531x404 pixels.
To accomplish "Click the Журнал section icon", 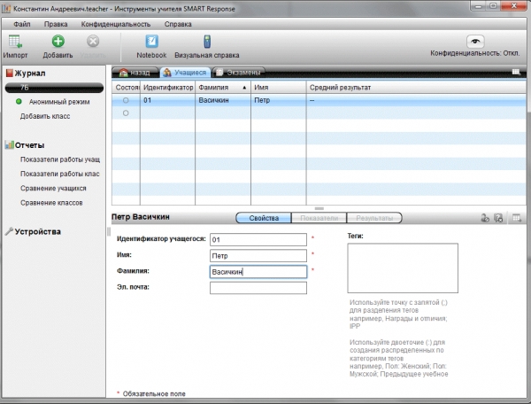I will [x=9, y=73].
